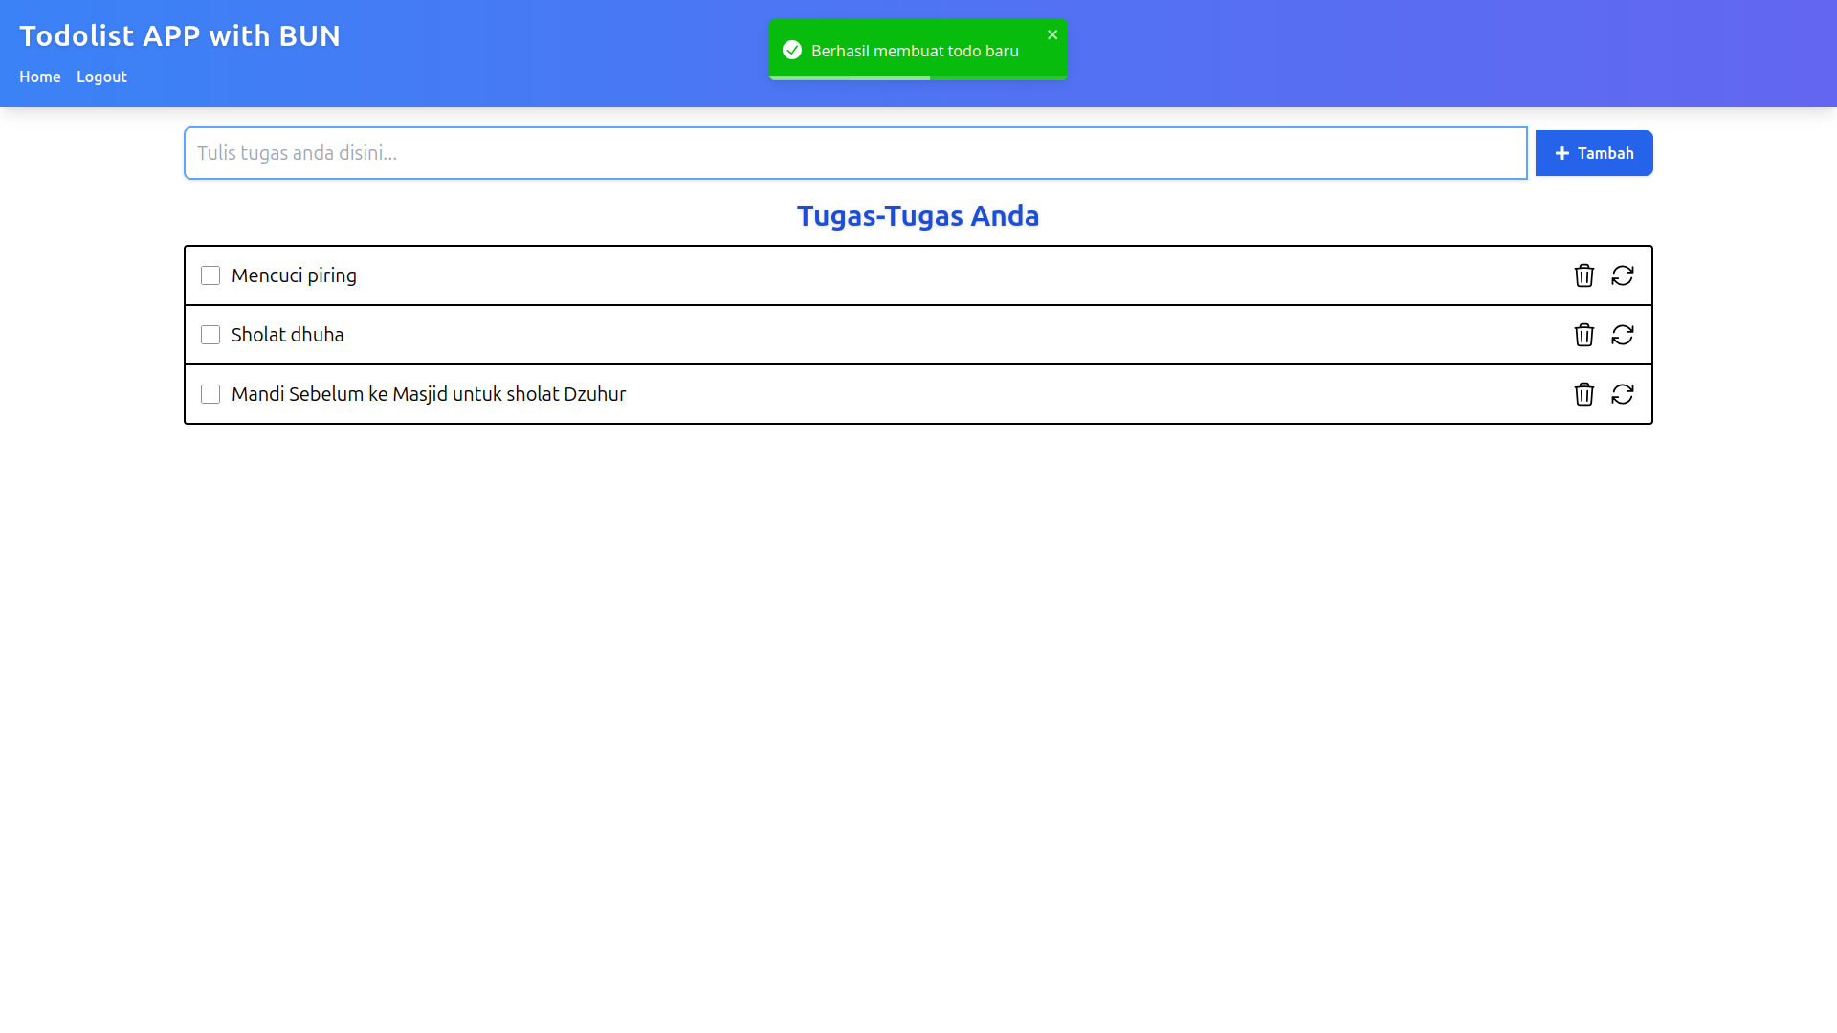
Task: Click the Sholat dhuha task label
Action: [287, 335]
